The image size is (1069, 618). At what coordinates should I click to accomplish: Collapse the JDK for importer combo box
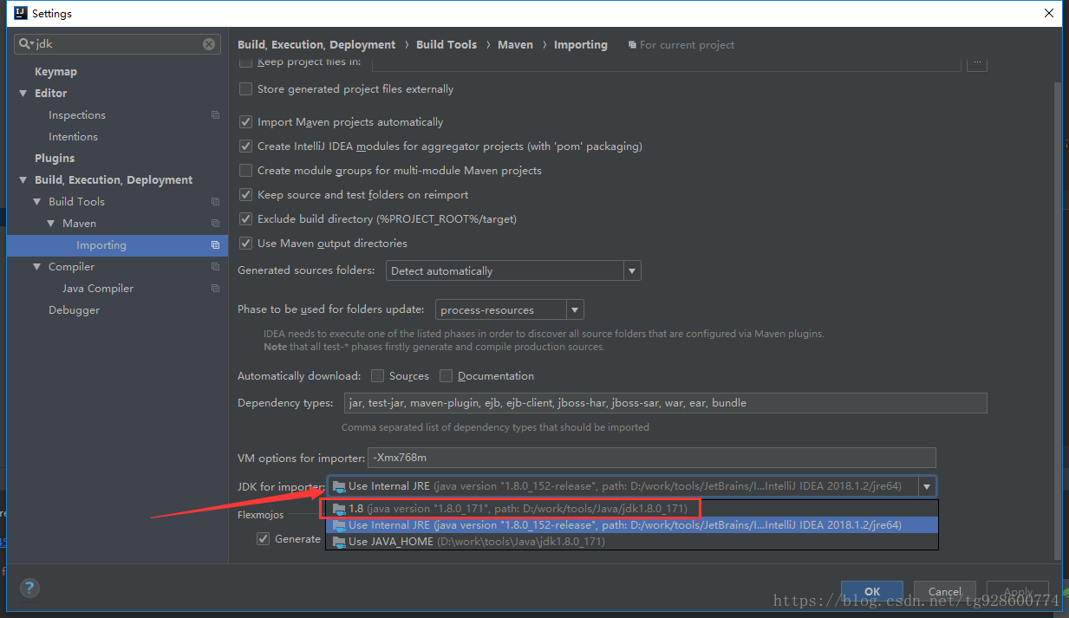click(x=927, y=487)
